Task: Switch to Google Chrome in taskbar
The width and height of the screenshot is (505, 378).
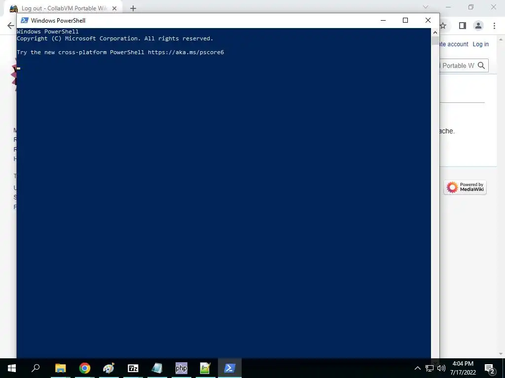Action: (x=85, y=368)
